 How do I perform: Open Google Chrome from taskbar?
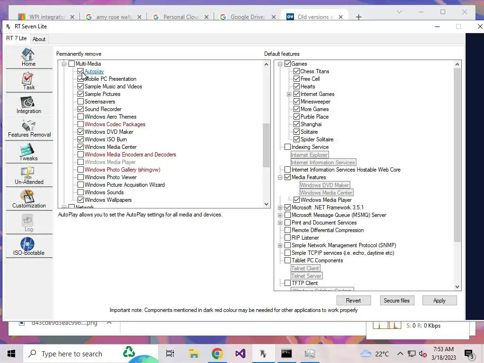[x=217, y=354]
